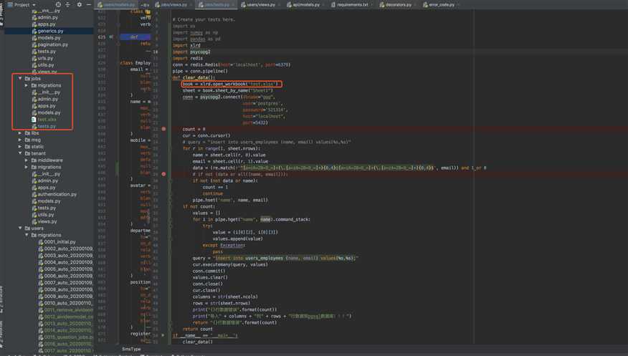Toggle breakpoint on the commented 'if not' line
The width and height of the screenshot is (628, 356).
click(x=163, y=174)
